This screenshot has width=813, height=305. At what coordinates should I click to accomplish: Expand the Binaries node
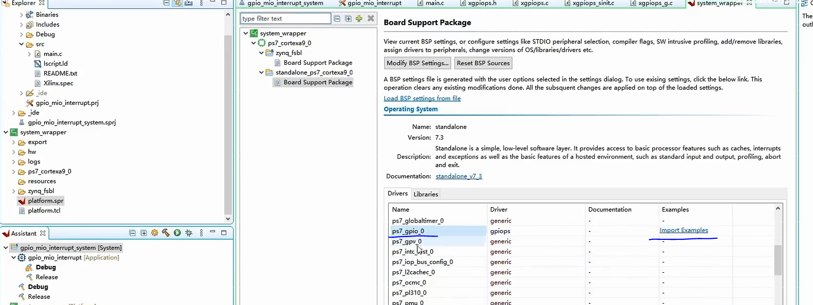click(22, 15)
